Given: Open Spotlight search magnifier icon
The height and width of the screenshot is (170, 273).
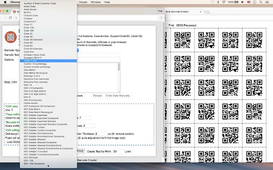Looking at the screenshot, I should click(x=261, y=2).
